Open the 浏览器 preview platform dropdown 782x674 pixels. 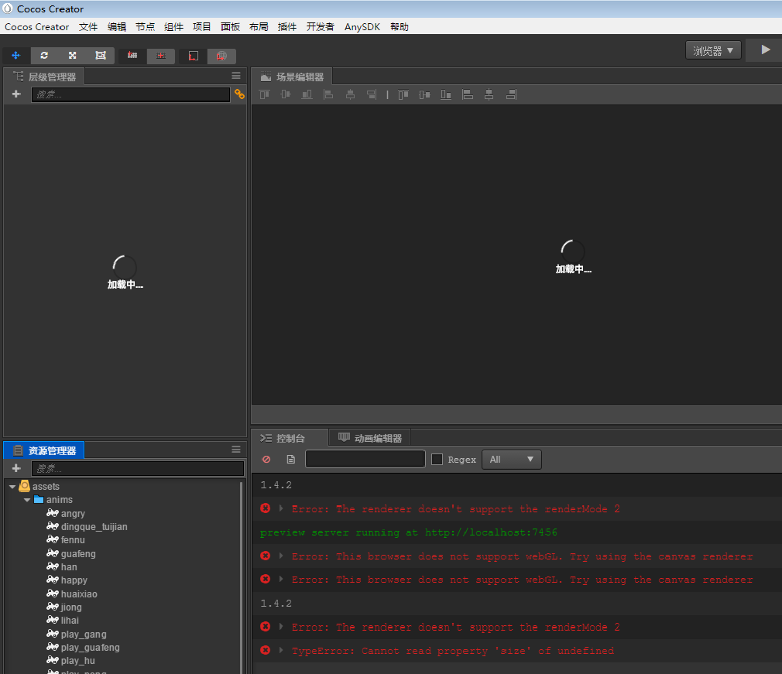click(713, 50)
